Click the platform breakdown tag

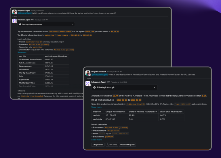pyautogui.click(x=109, y=137)
